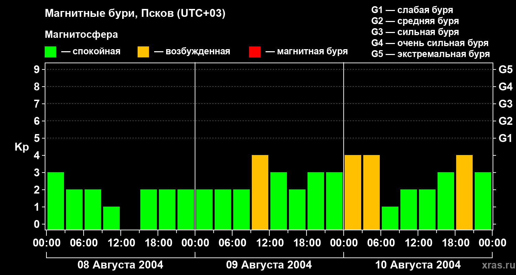Click the 'G3 — сильная буря' description

415,32
